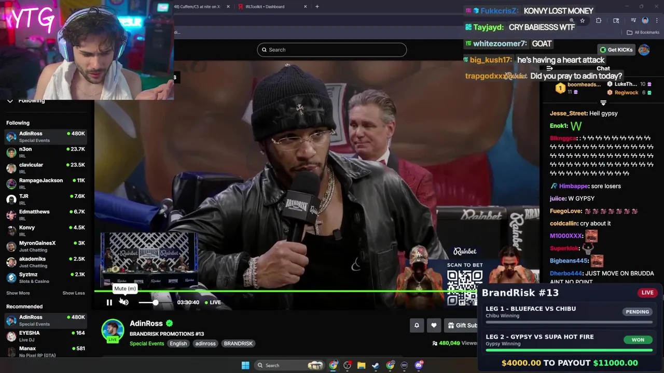Open Chrome profile avatar
This screenshot has height=373, width=664.
tap(645, 21)
